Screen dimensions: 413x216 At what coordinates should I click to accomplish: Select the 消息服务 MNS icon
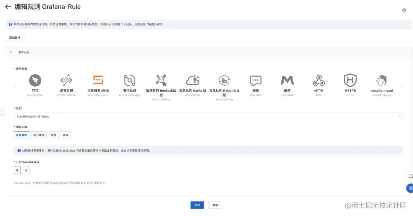click(x=98, y=80)
